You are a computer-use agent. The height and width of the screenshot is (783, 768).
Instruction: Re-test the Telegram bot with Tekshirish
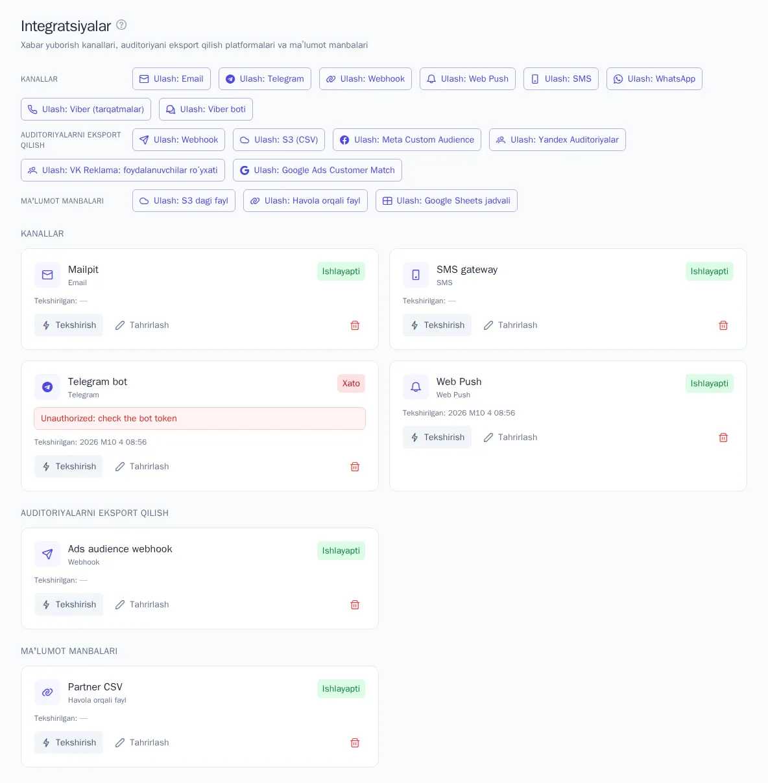point(69,467)
